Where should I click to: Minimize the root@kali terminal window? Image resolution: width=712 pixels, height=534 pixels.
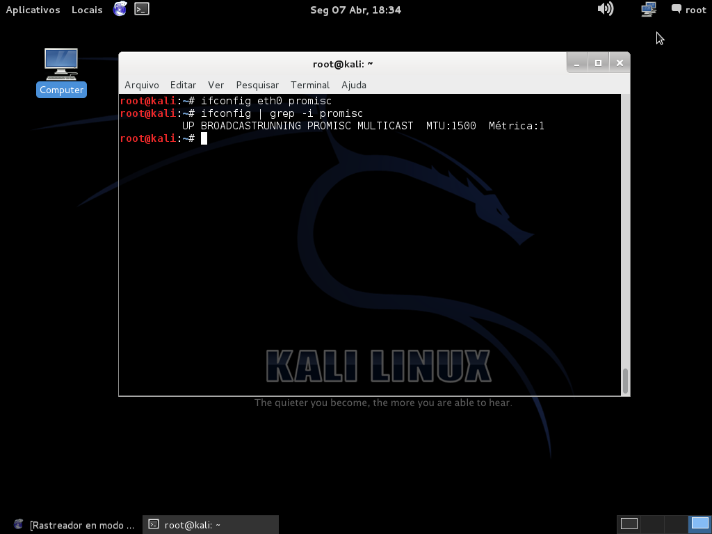[576, 63]
